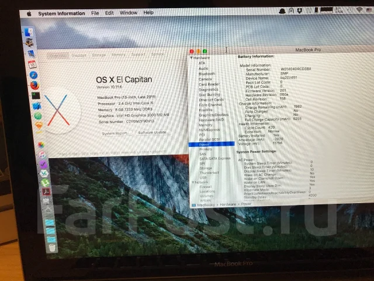Open the green round app icon in Dock

click(x=38, y=116)
